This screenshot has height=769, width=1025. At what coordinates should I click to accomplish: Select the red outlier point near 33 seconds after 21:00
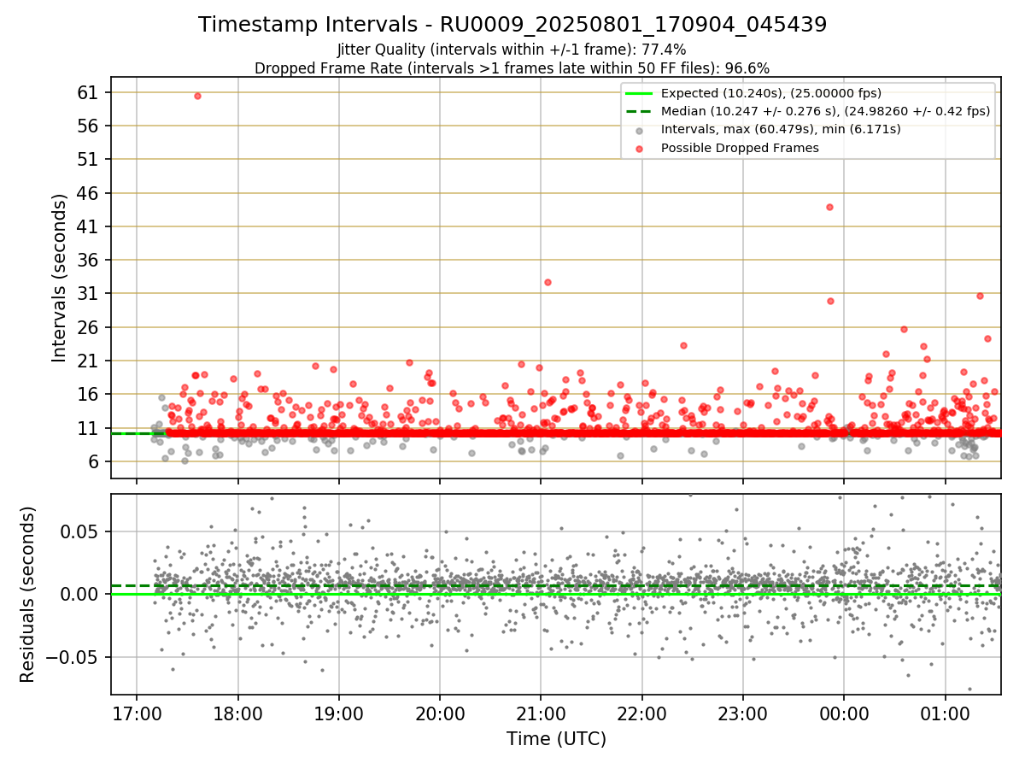(x=548, y=282)
